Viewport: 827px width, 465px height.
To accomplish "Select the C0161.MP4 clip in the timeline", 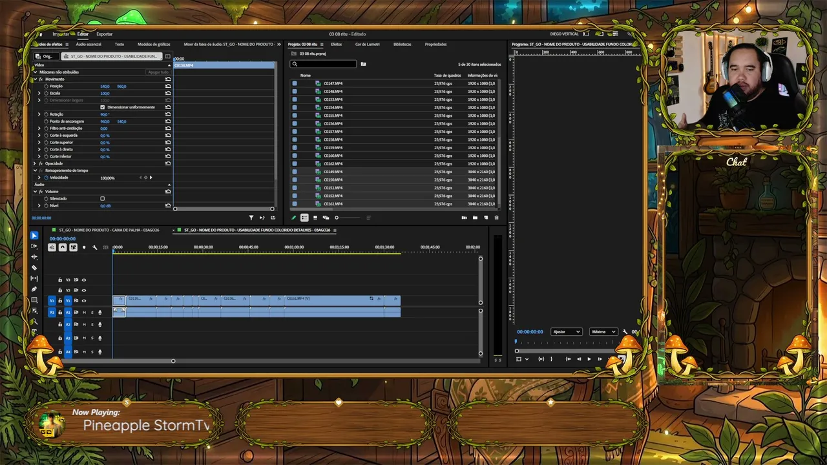I will [333, 300].
